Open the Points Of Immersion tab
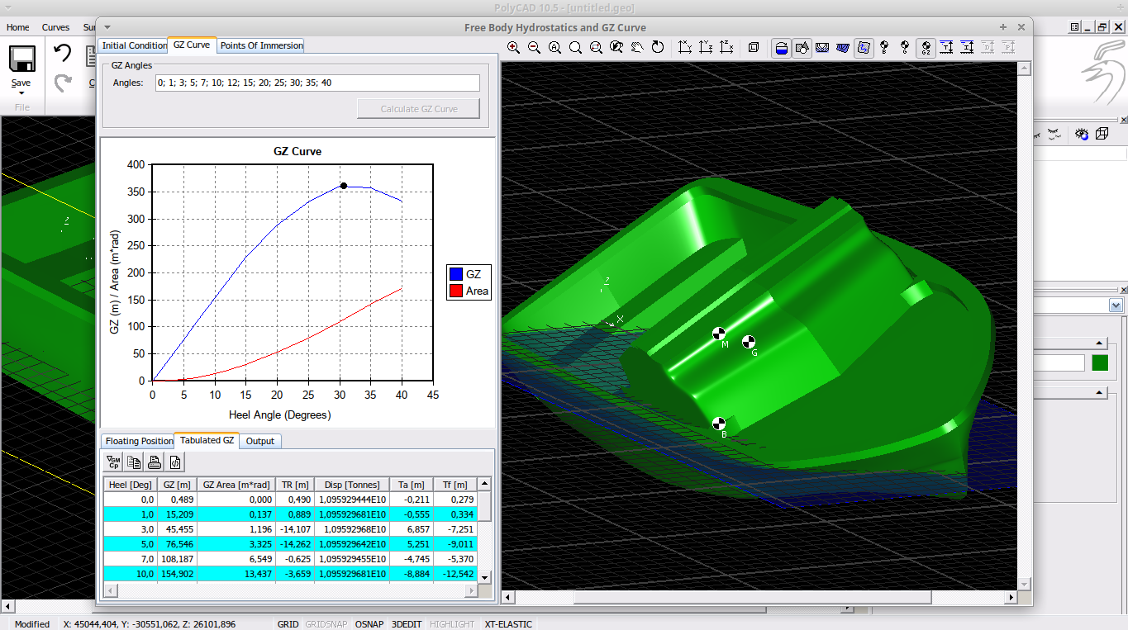Viewport: 1128px width, 630px height. coord(261,45)
